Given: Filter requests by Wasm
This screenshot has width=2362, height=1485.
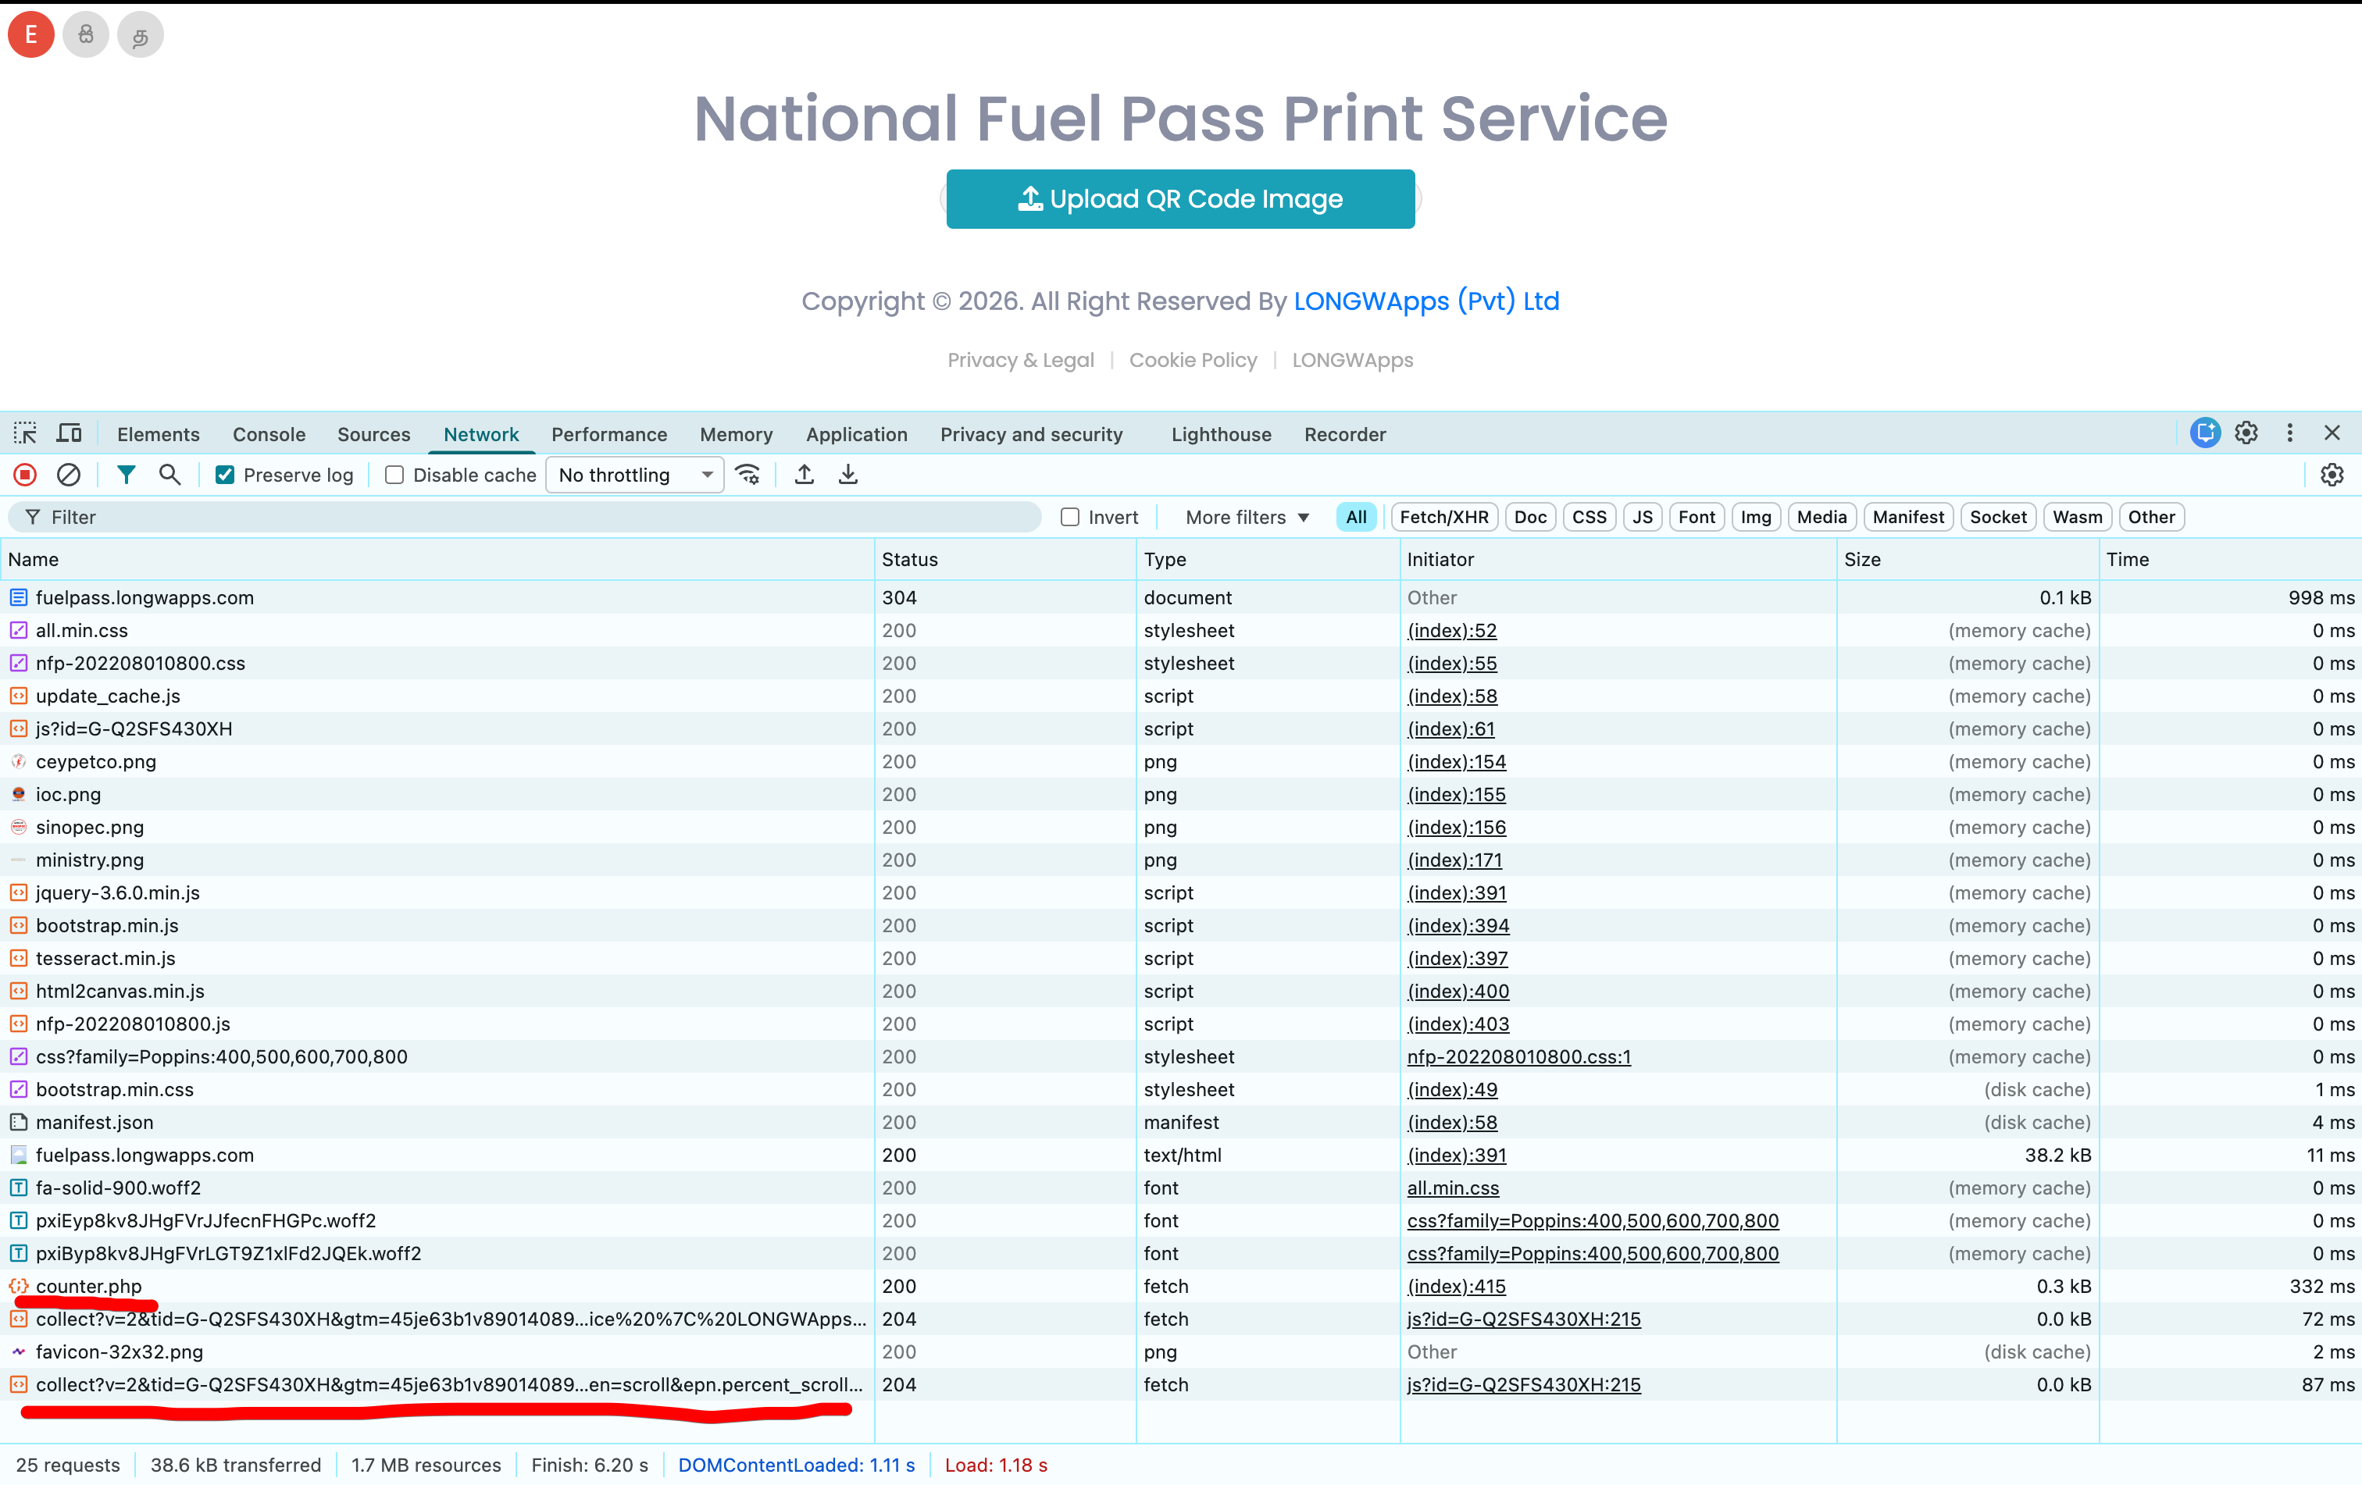Looking at the screenshot, I should [2078, 517].
